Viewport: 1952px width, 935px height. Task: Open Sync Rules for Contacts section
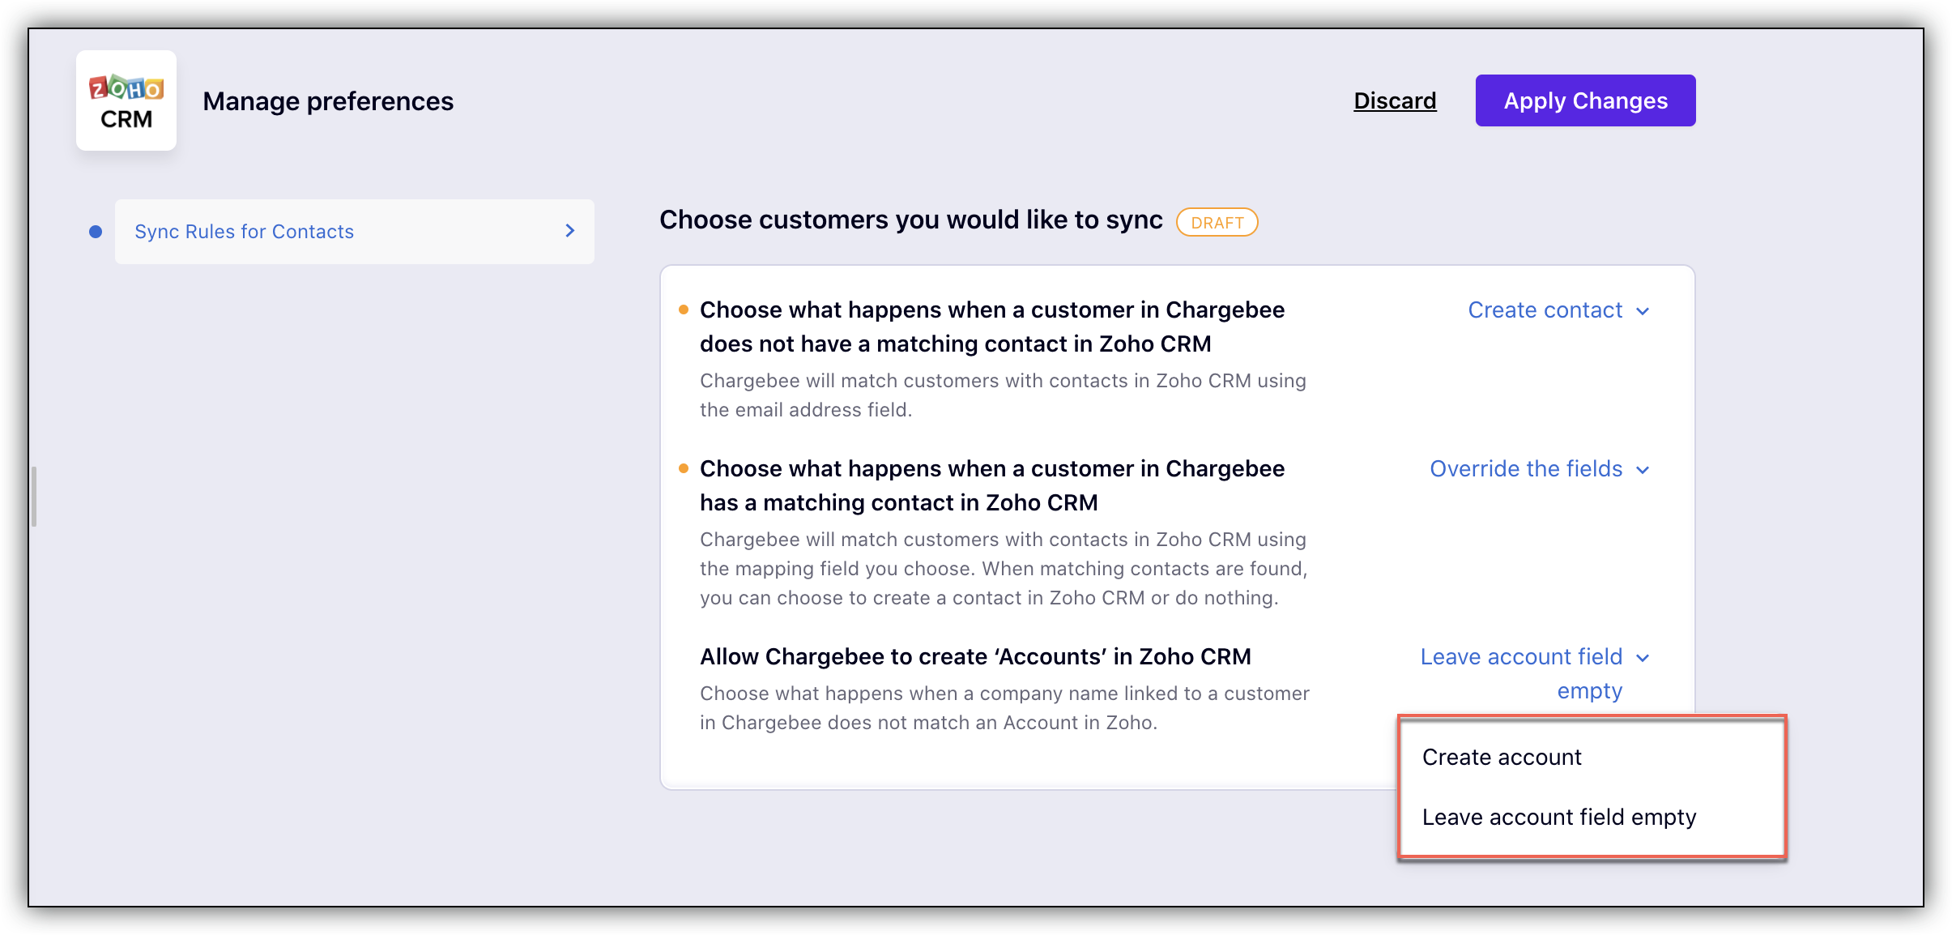click(245, 232)
